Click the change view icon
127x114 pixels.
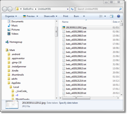click(x=101, y=16)
